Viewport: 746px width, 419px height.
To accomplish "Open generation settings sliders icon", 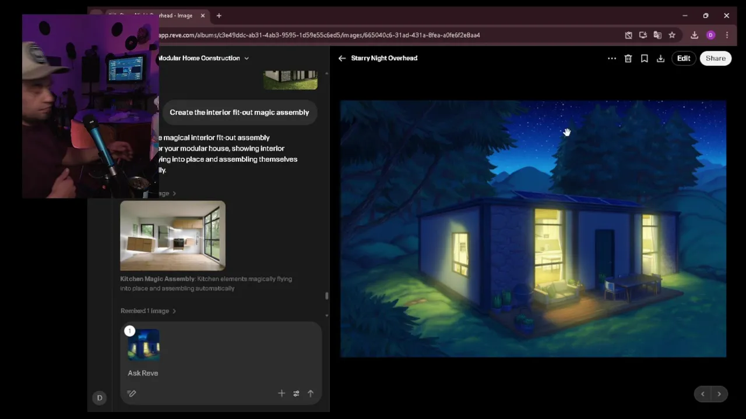I will coord(296,394).
